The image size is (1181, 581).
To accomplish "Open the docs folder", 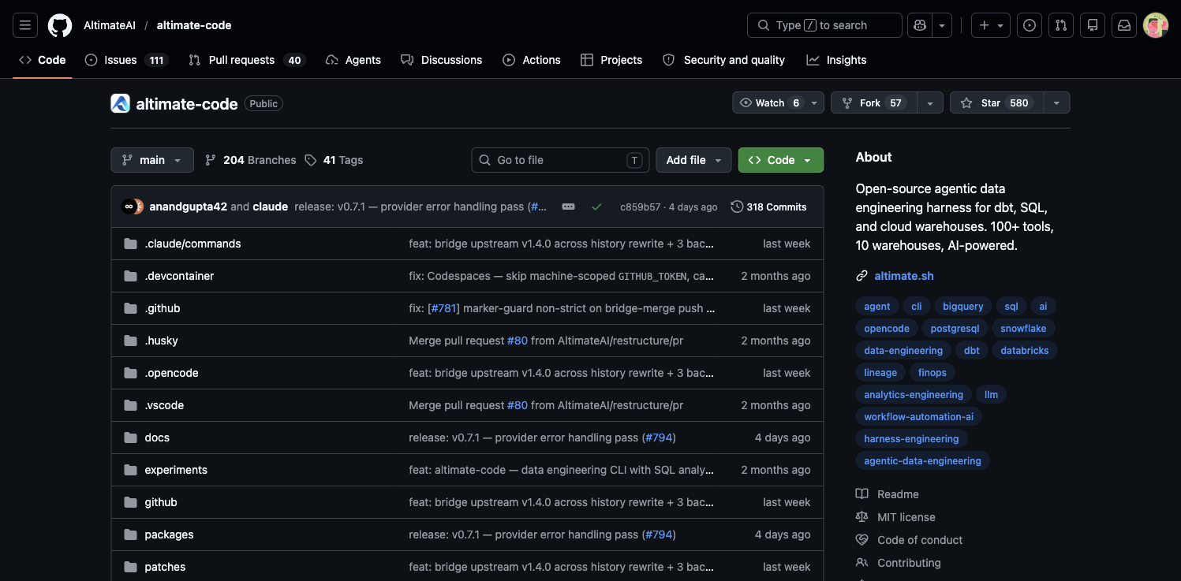I will point(157,438).
